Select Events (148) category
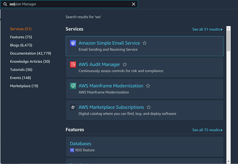This screenshot has width=238, height=164. pyautogui.click(x=20, y=78)
